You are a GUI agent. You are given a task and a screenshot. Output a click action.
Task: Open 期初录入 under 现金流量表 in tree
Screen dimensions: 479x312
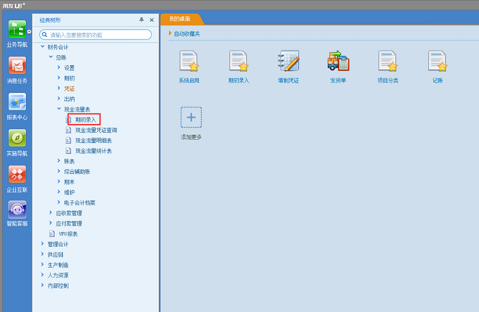click(x=86, y=120)
